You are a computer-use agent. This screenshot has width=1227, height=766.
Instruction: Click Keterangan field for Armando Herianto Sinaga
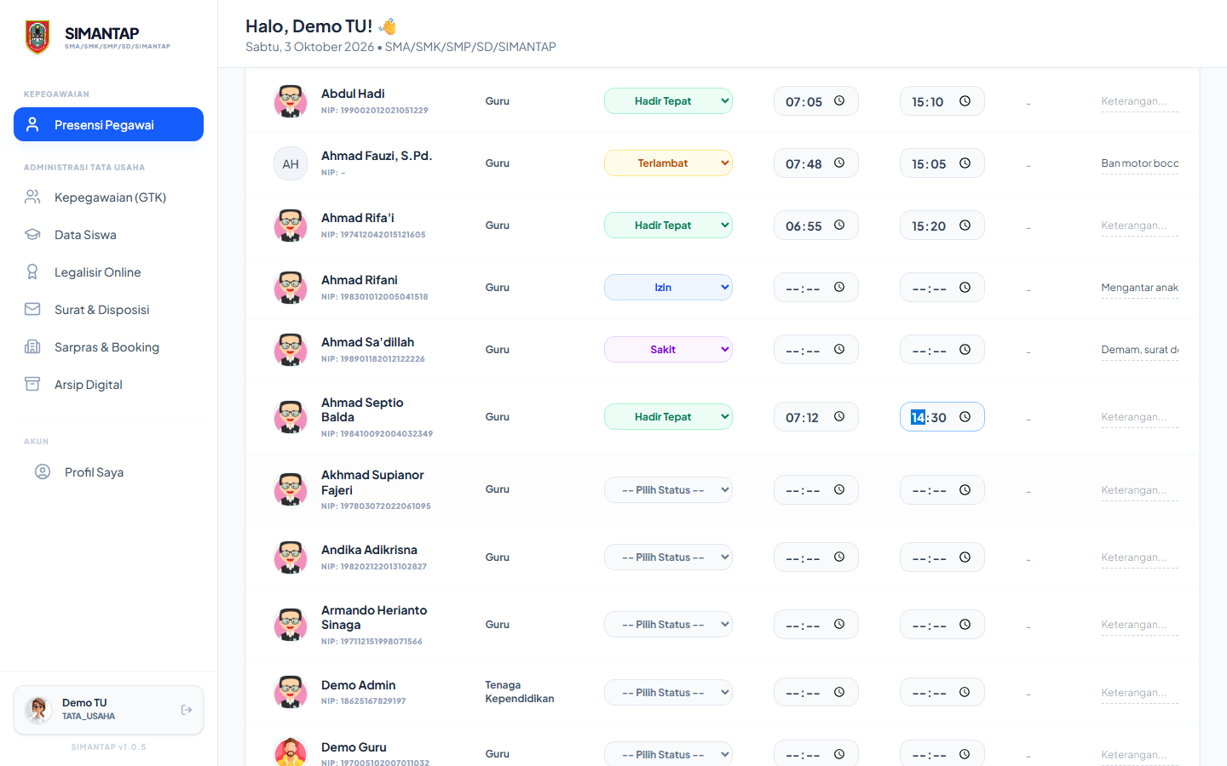coord(1139,625)
